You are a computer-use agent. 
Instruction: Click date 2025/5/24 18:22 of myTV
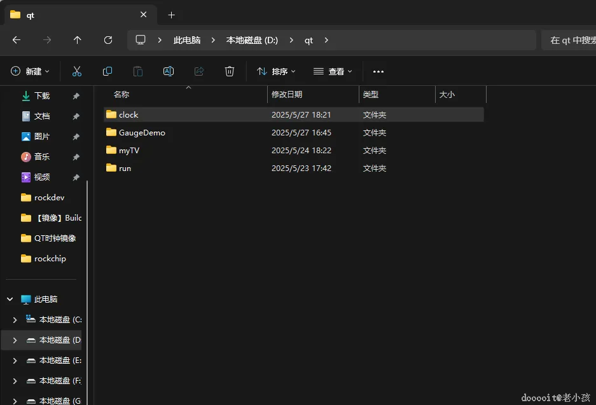[301, 151]
